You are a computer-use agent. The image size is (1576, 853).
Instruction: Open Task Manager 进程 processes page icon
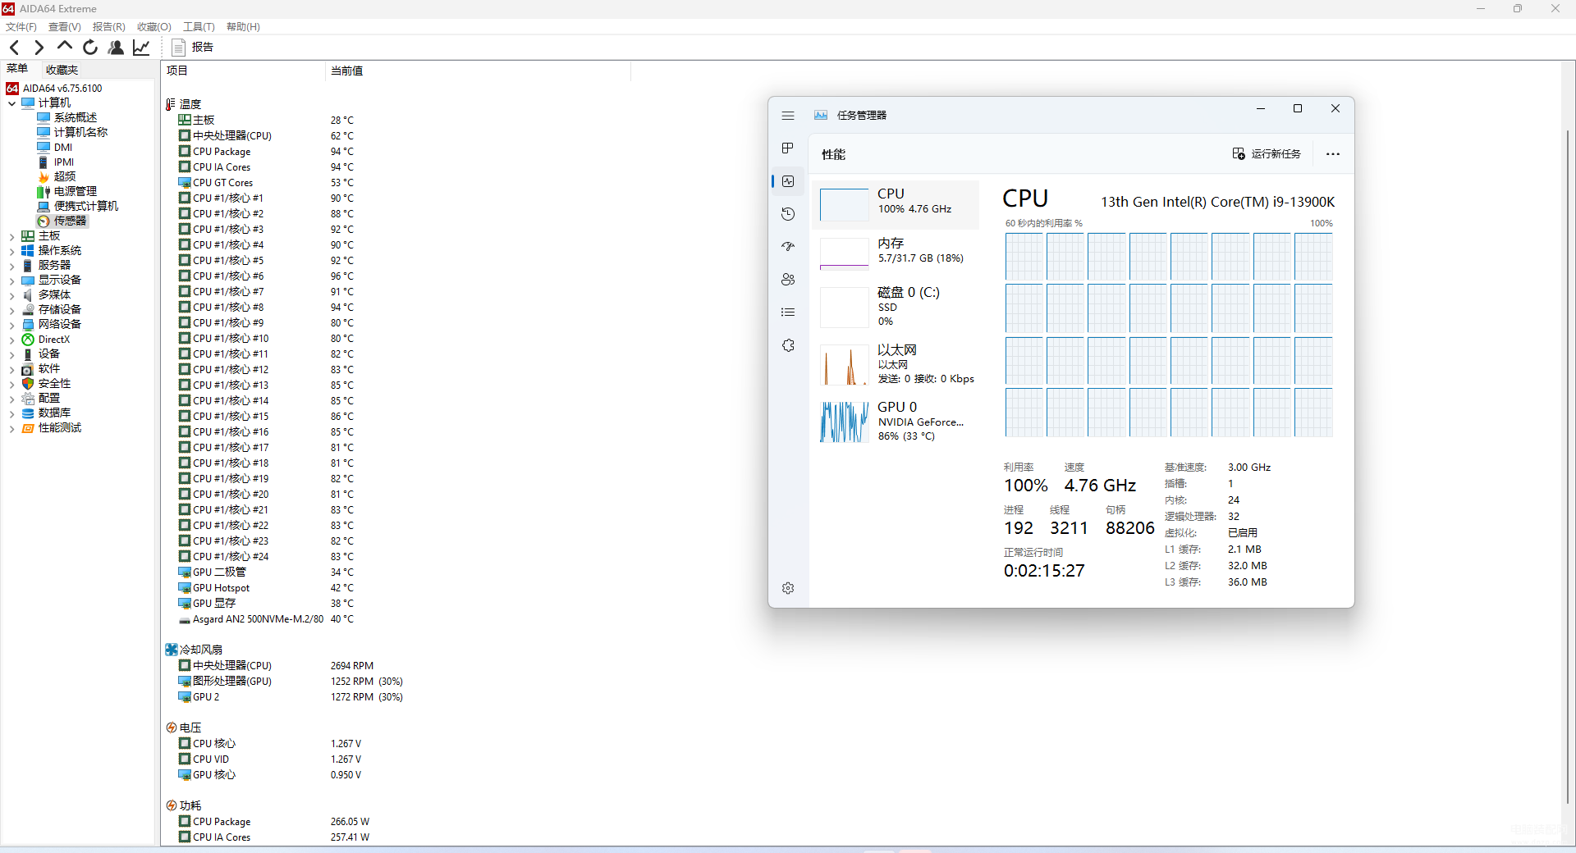788,148
